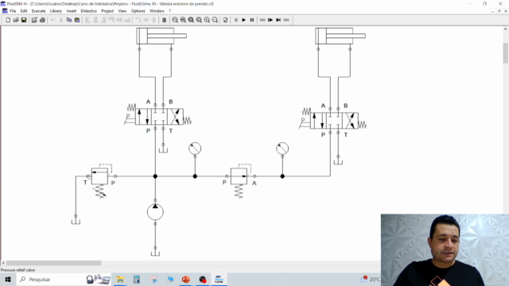The height and width of the screenshot is (286, 509).
Task: Click the junction node above the pump
Action: tap(155, 176)
